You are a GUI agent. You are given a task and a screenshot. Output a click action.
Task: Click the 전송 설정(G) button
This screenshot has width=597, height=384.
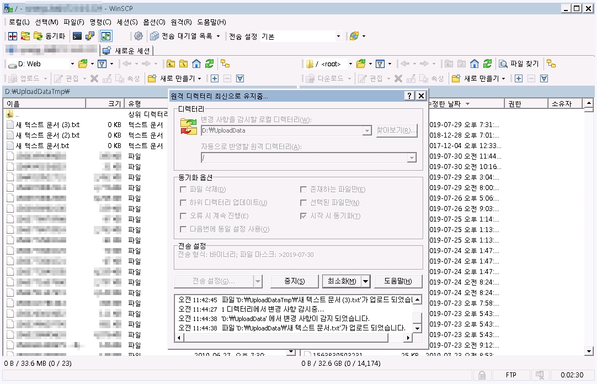point(214,281)
